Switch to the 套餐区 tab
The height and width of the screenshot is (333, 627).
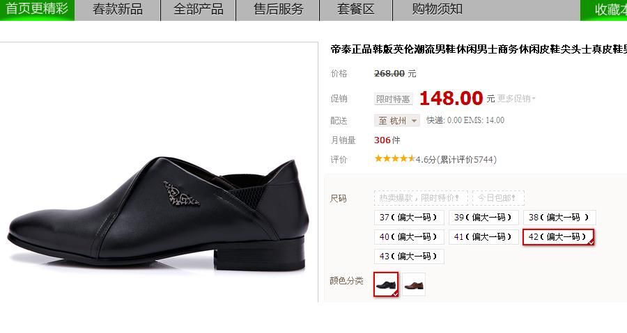pos(356,10)
